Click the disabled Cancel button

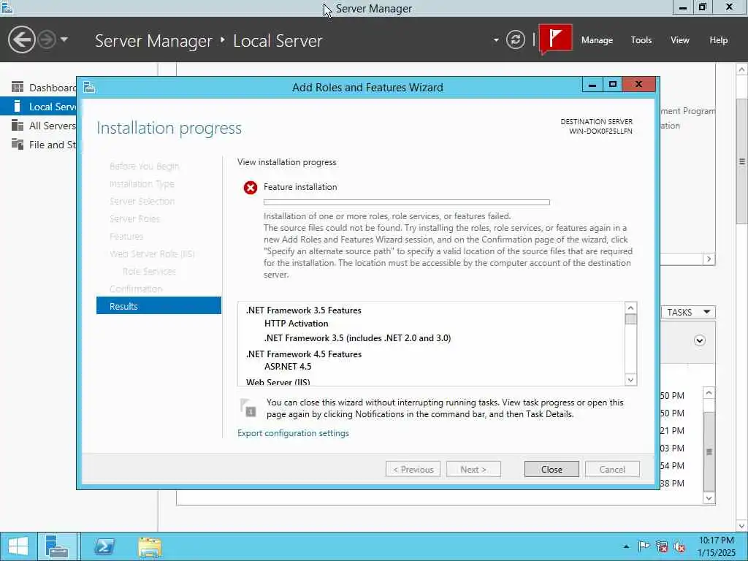[x=612, y=469]
